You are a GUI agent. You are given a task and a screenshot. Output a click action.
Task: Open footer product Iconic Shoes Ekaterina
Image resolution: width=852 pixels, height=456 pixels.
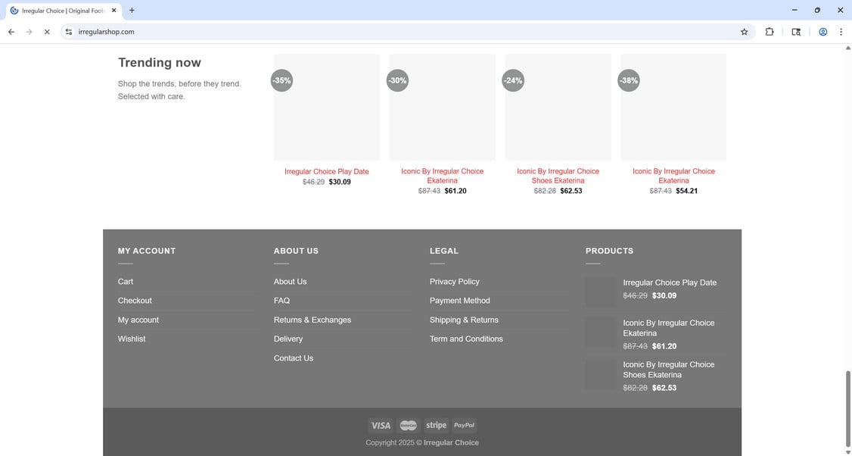(x=668, y=370)
